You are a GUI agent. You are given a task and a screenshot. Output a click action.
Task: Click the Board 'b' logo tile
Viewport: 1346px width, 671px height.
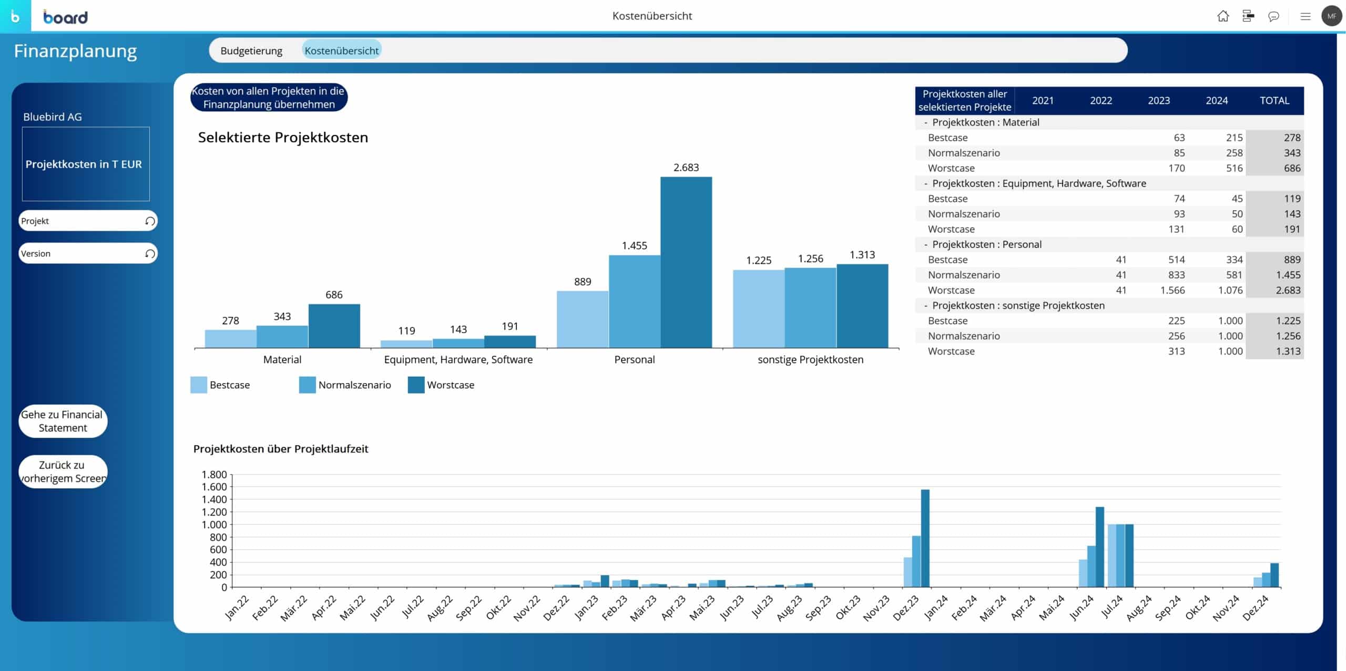(15, 16)
